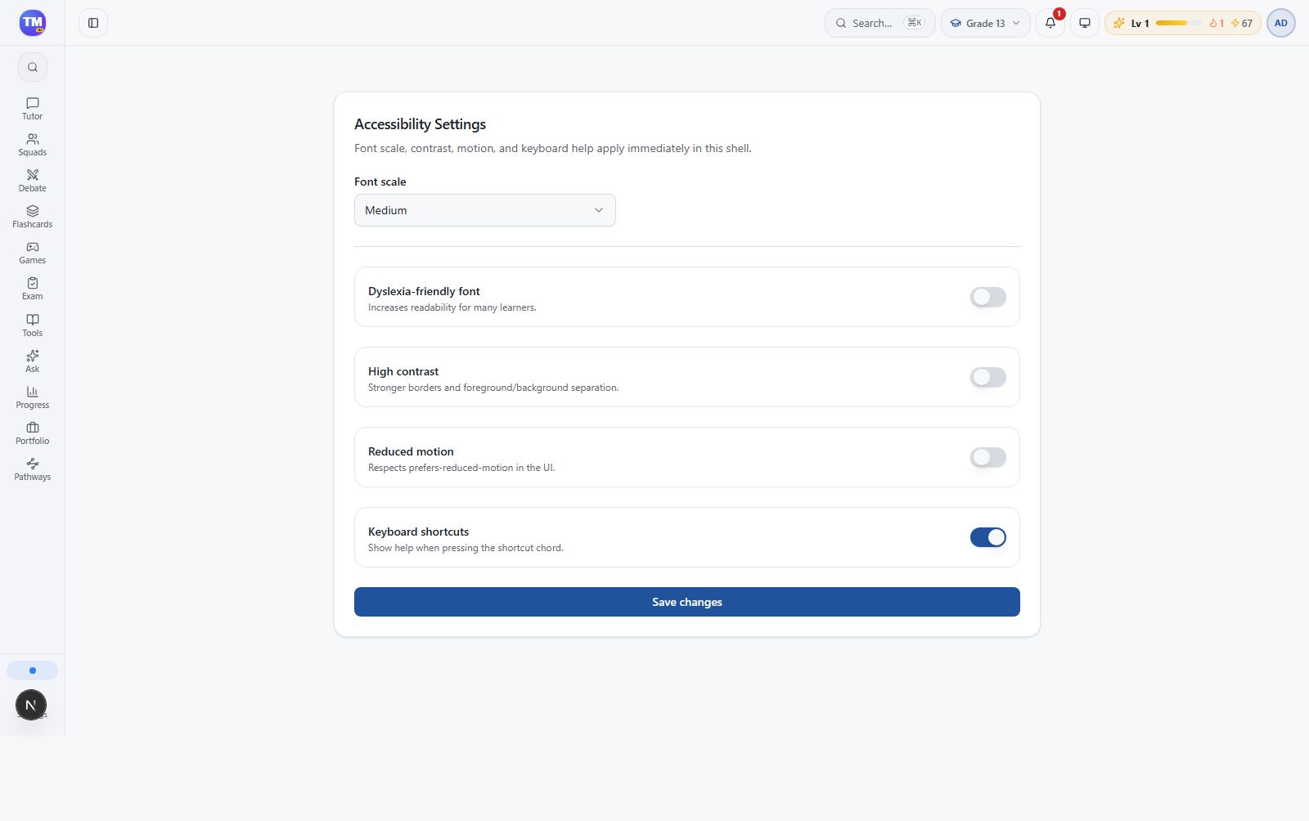Open the Ask section
This screenshot has height=821, width=1309.
tap(33, 361)
